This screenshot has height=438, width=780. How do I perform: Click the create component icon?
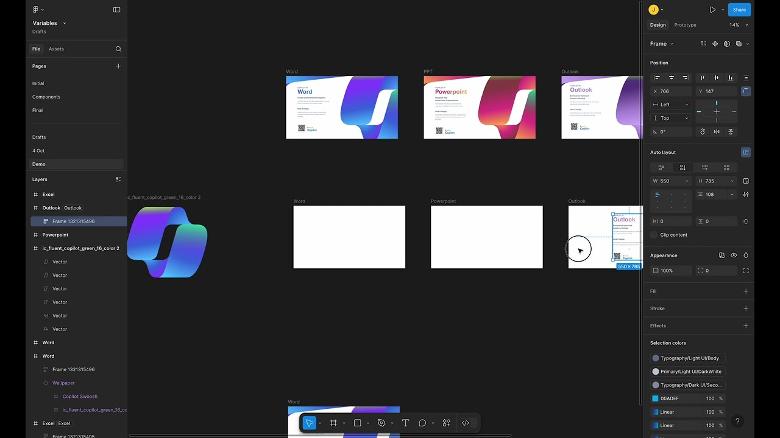click(x=715, y=44)
